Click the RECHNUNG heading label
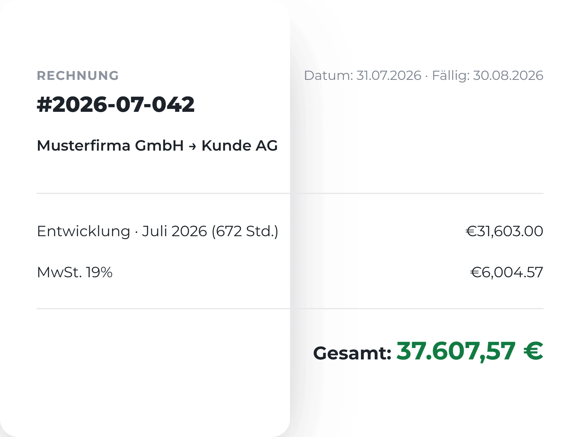This screenshot has height=437, width=580. click(78, 76)
